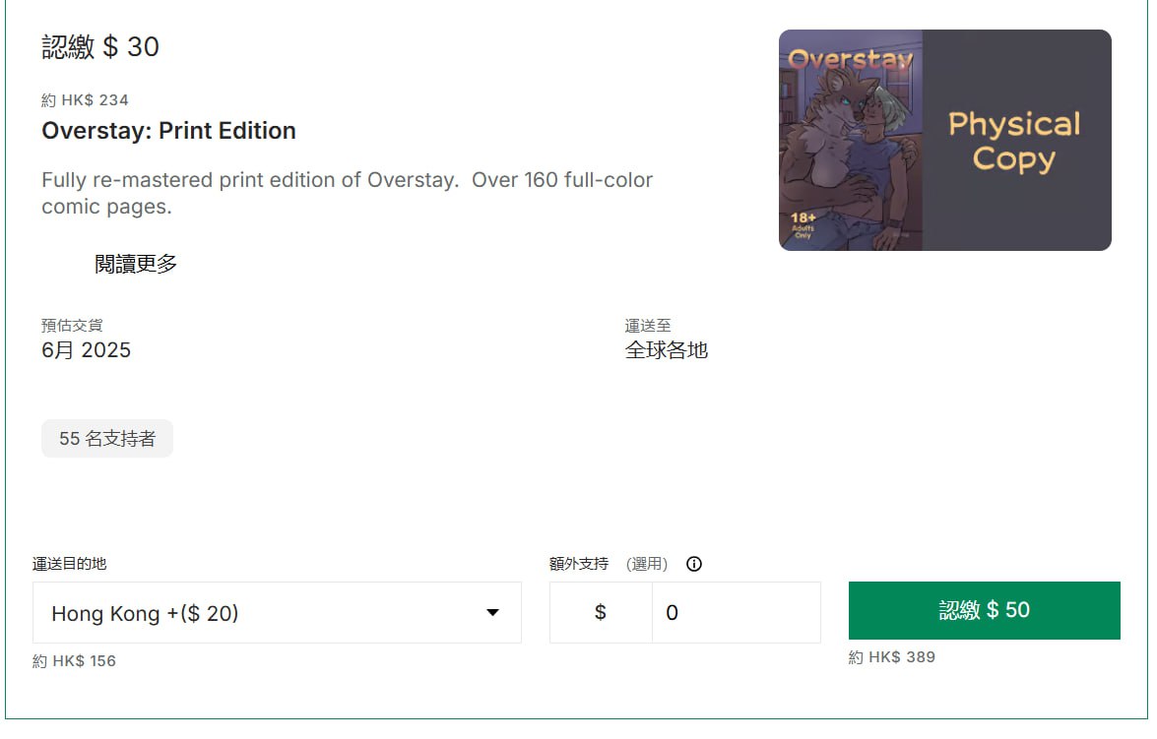Click the Overstay comic cover artwork
This screenshot has width=1157, height=739.
tap(851, 140)
